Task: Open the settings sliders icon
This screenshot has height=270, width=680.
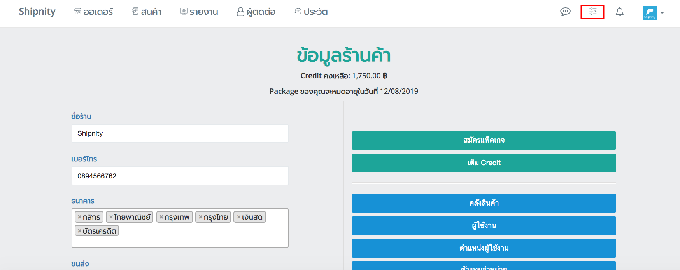Action: (x=592, y=12)
